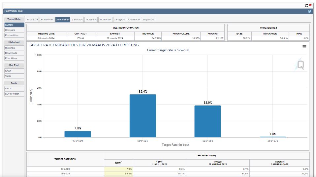Click the 38,9 % no change probability
The height and width of the screenshot is (177, 316).
click(x=284, y=38)
